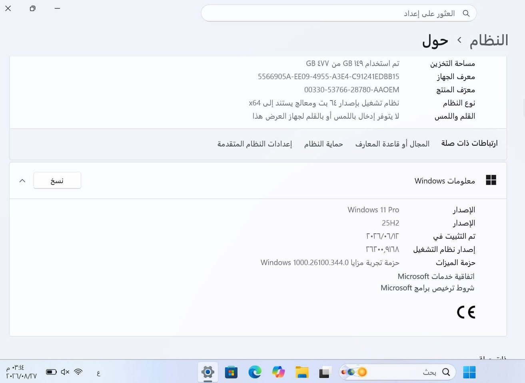Open the Windows Start button

click(469, 372)
